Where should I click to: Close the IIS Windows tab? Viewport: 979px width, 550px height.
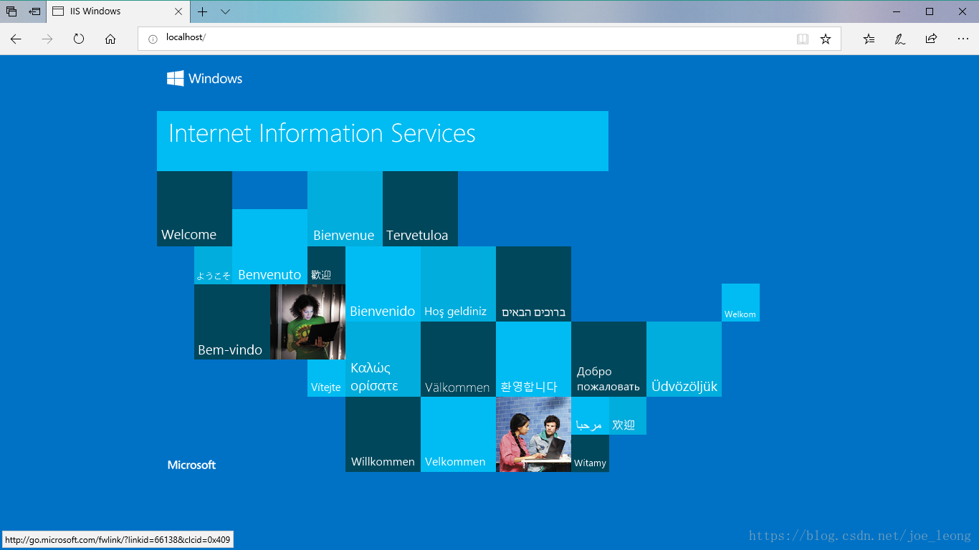(x=178, y=11)
